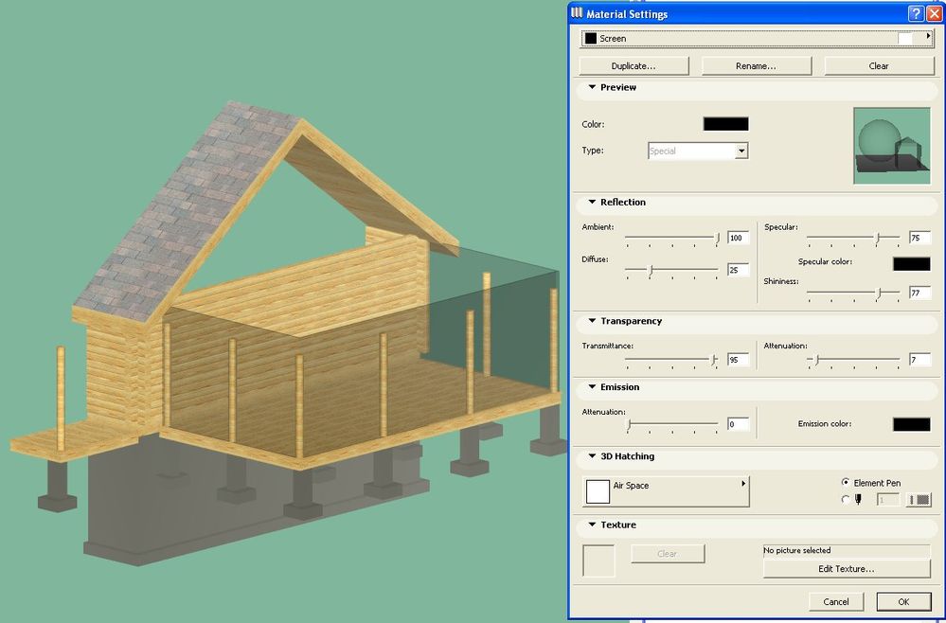Open the Air Space hatching dropdown
The width and height of the screenshot is (946, 623).
pos(666,491)
